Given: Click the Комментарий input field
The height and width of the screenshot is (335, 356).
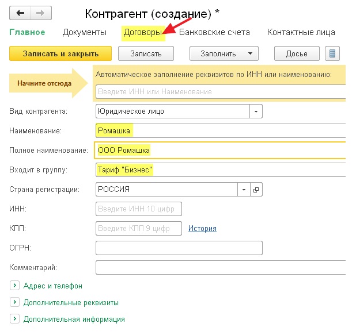Looking at the screenshot, I should (221, 268).
